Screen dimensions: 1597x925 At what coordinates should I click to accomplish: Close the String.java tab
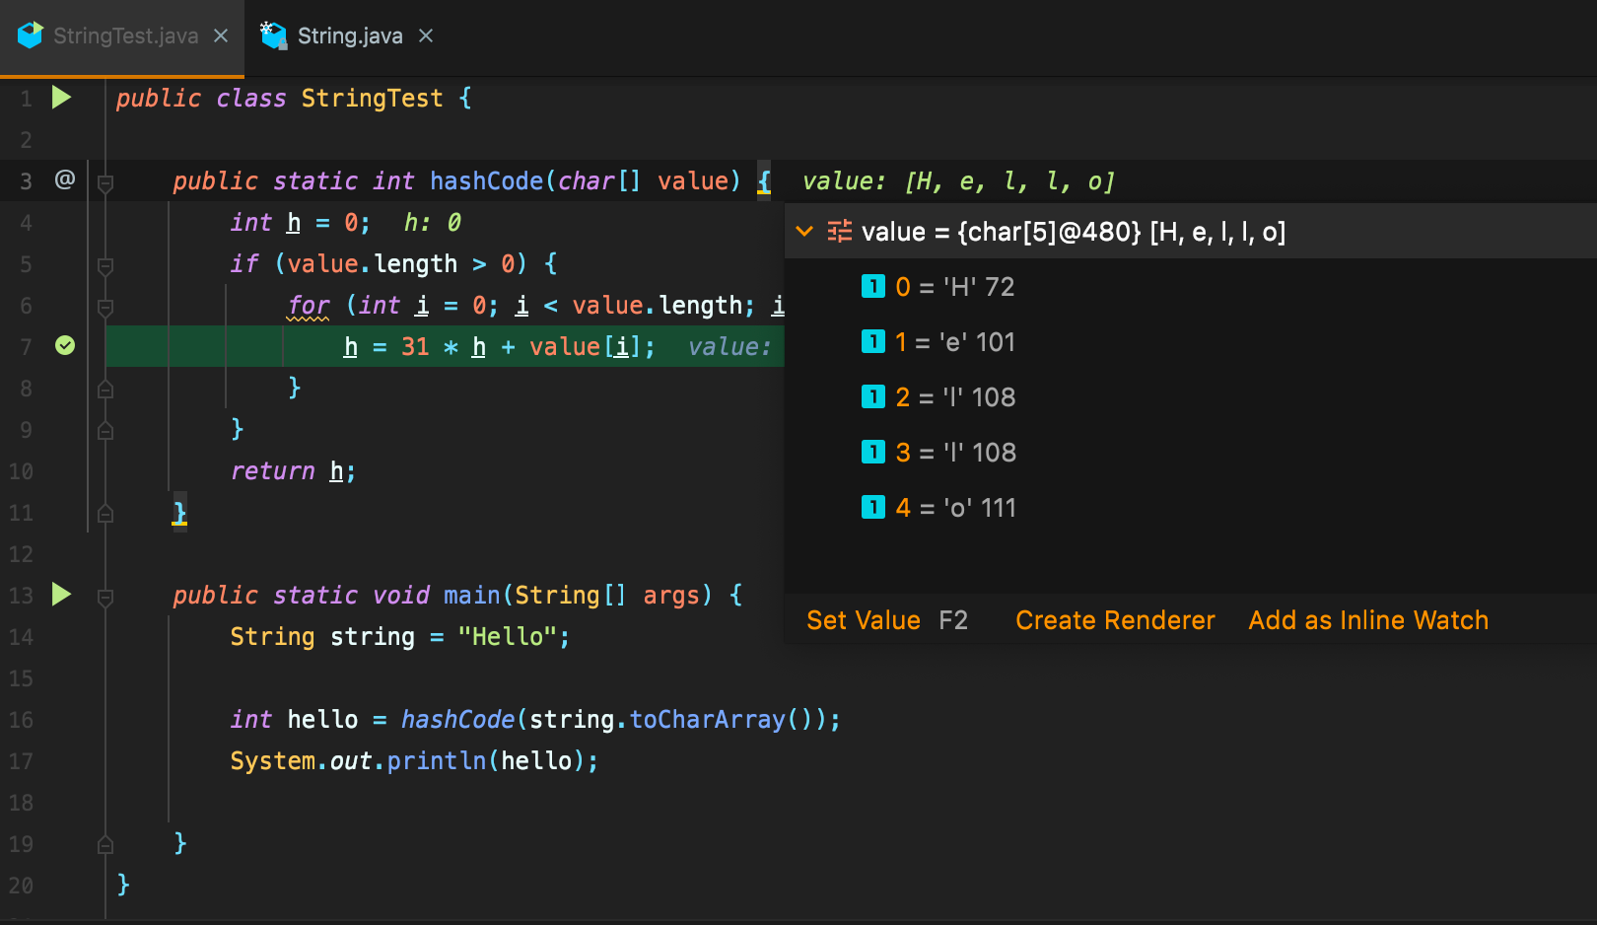426,36
